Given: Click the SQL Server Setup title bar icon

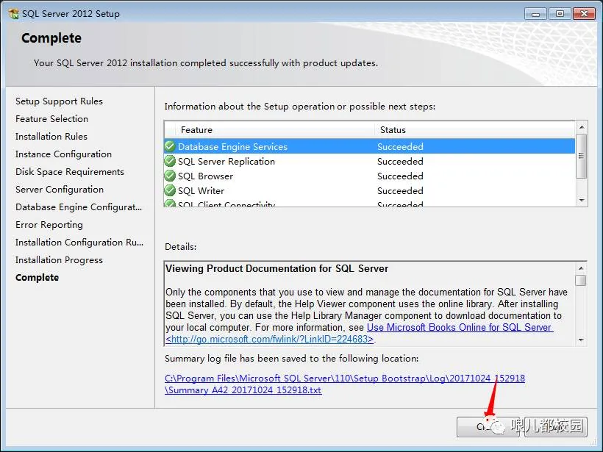Looking at the screenshot, I should pos(13,14).
